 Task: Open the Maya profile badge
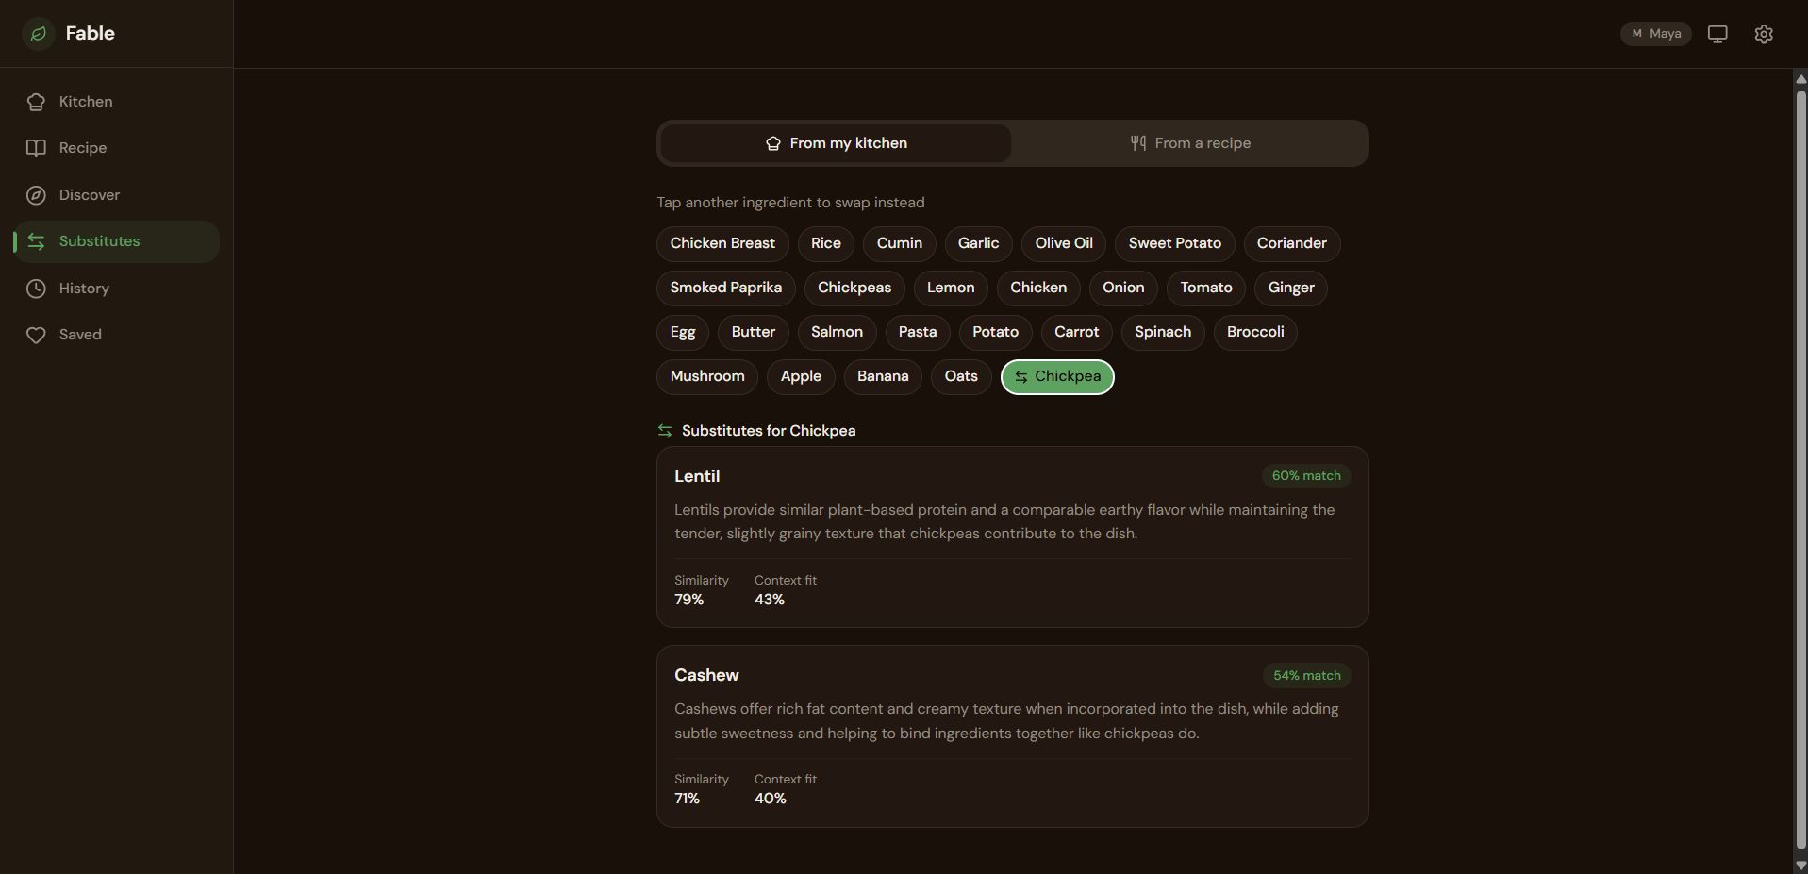click(x=1656, y=34)
